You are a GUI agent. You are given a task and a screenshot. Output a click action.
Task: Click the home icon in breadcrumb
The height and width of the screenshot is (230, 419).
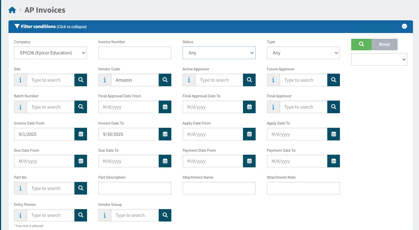[12, 10]
